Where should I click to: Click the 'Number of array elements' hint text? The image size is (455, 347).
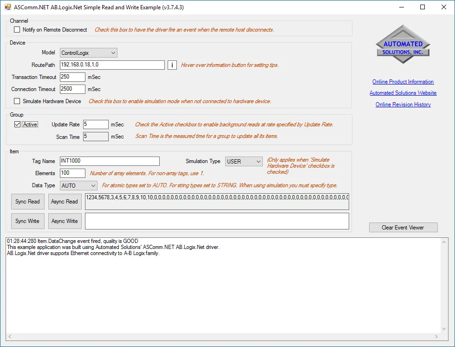[x=147, y=173]
